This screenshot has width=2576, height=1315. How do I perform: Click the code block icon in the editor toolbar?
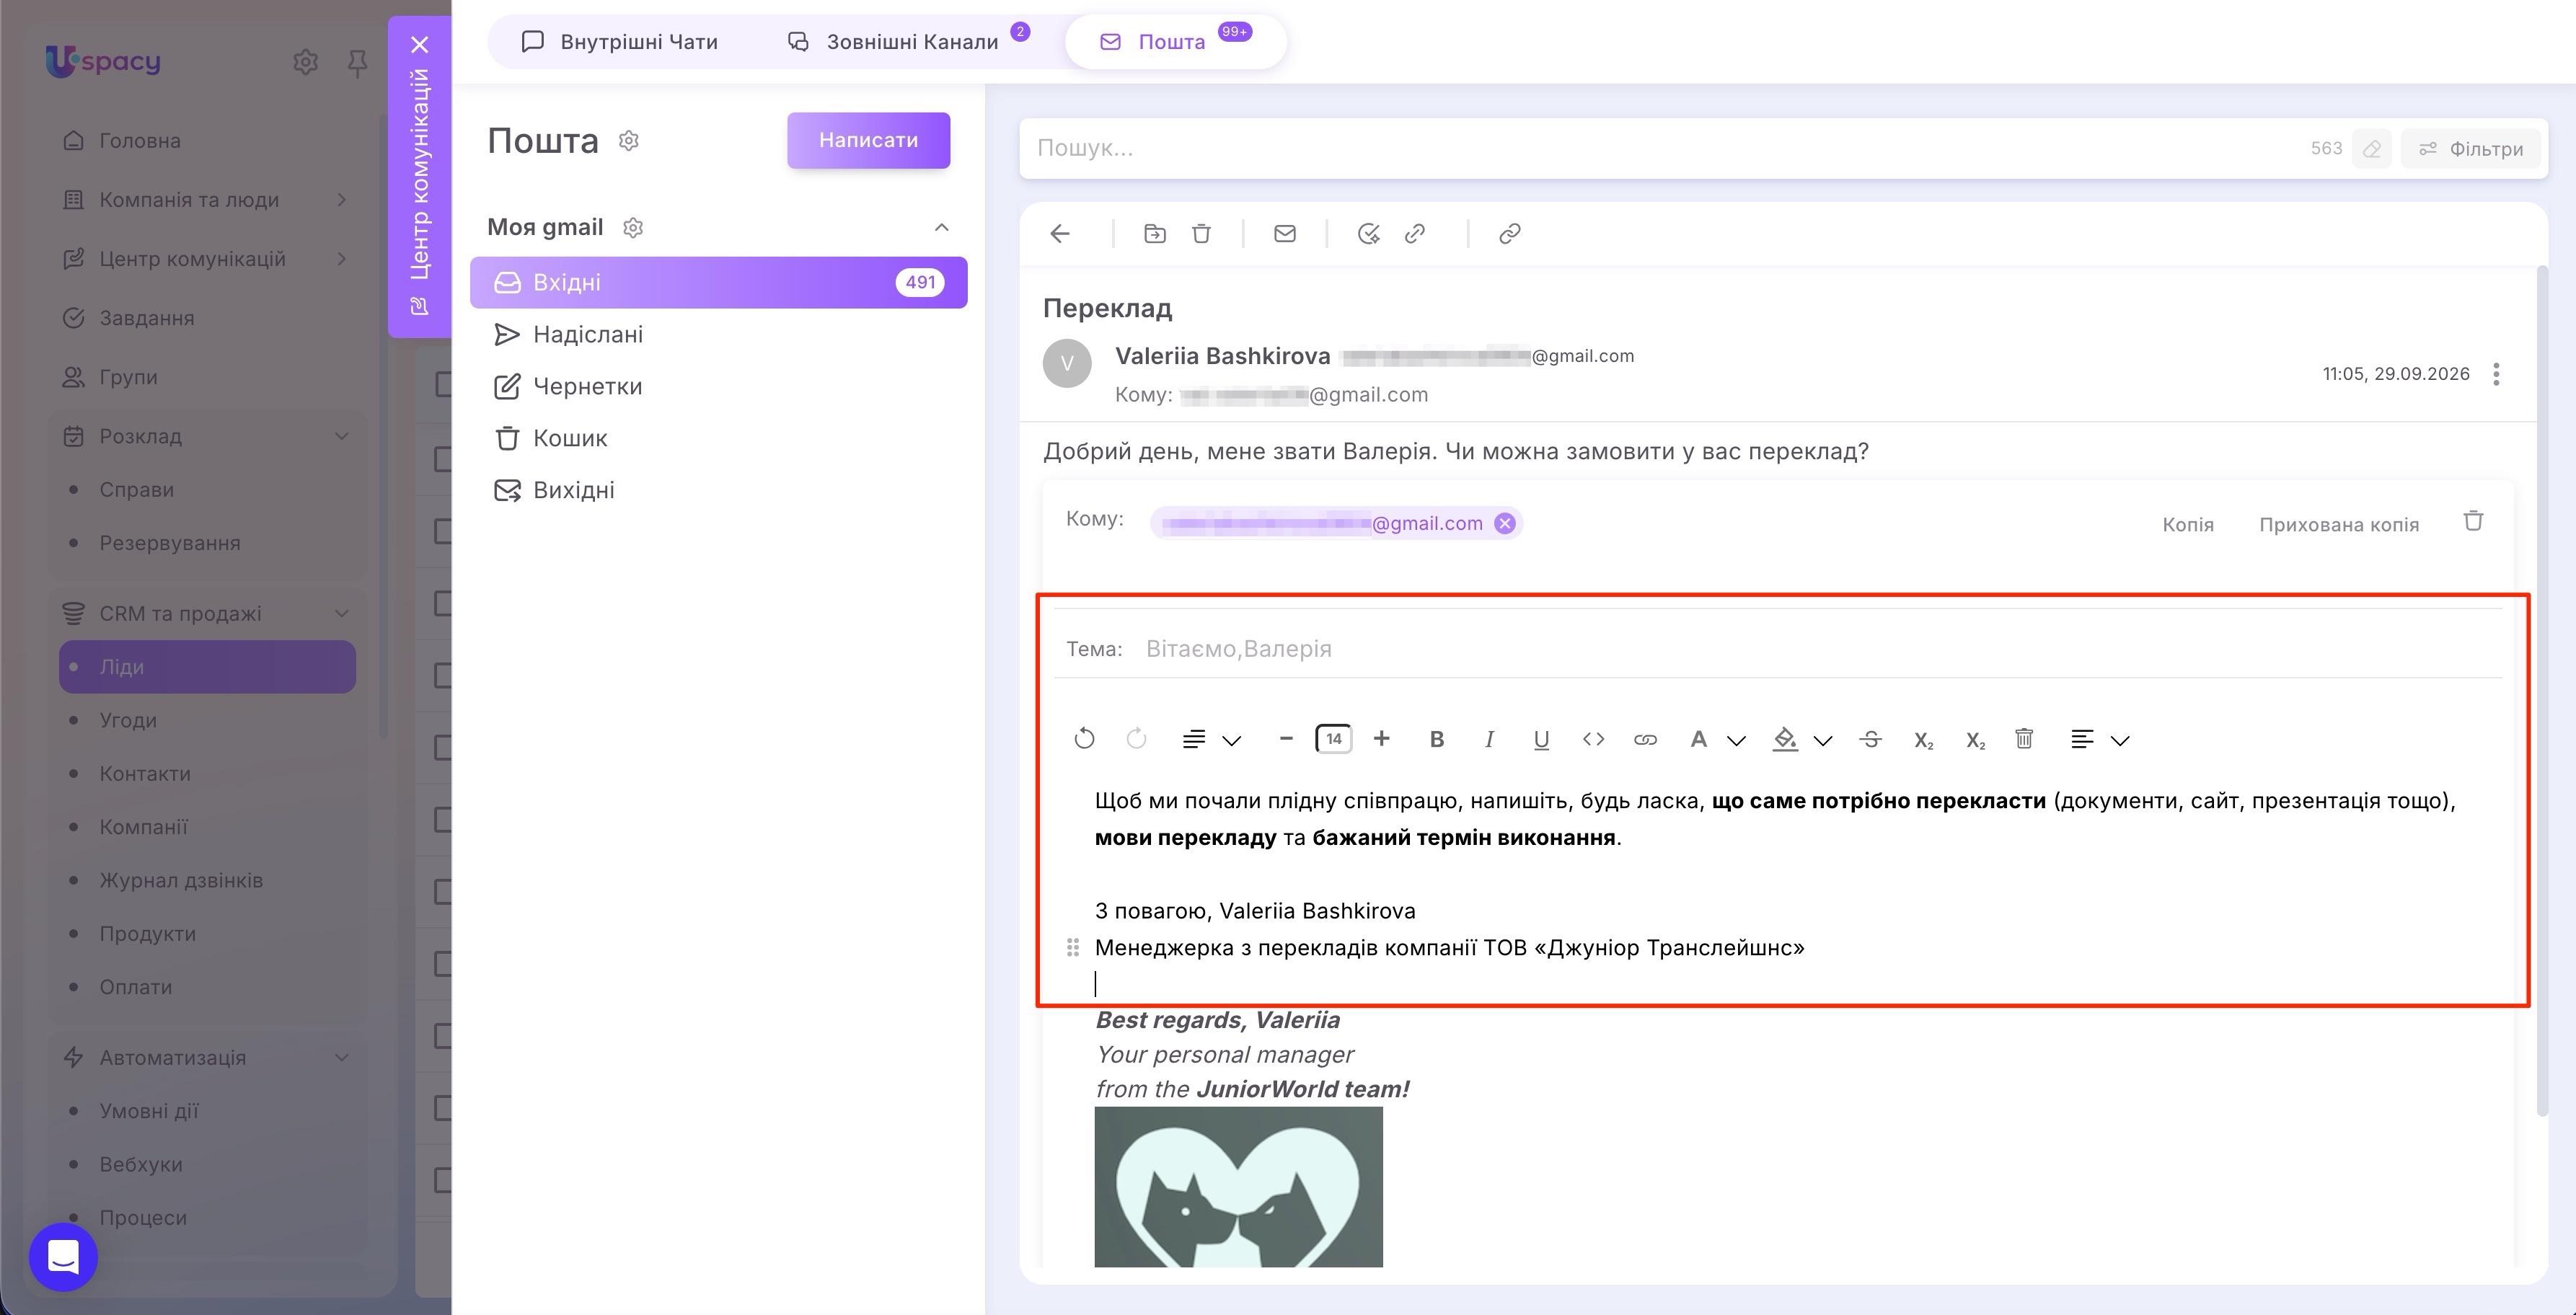[1593, 739]
